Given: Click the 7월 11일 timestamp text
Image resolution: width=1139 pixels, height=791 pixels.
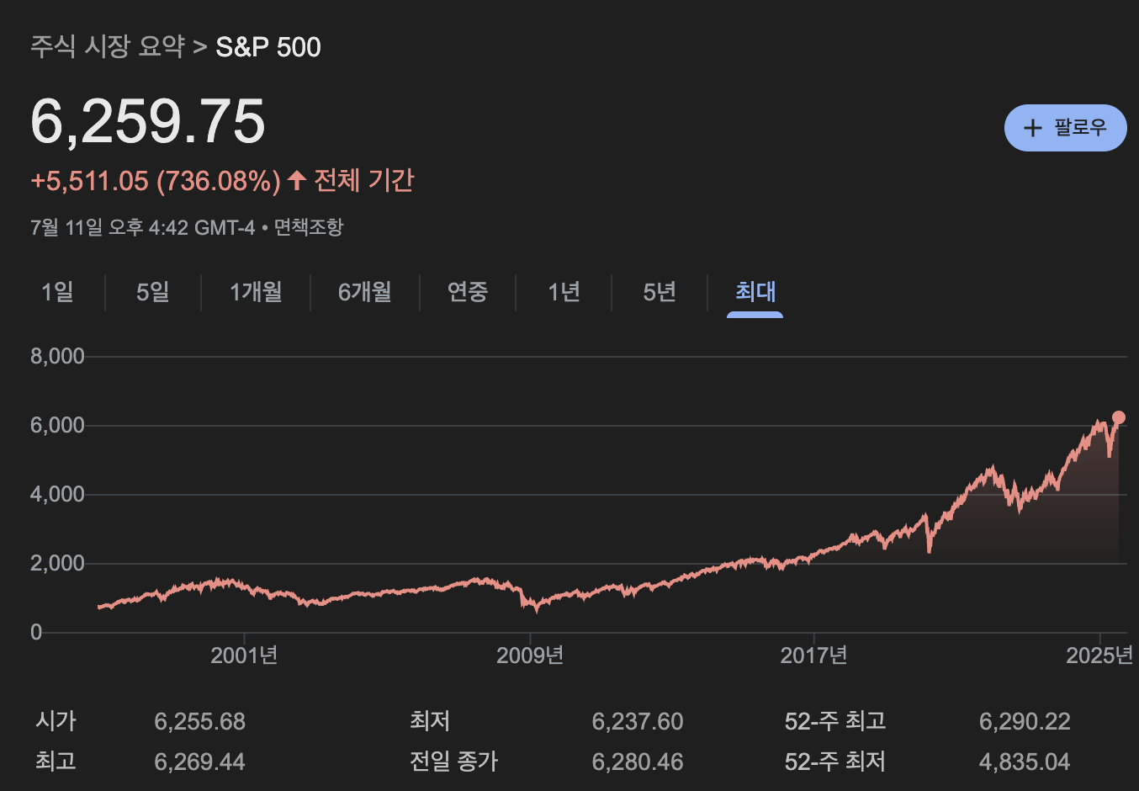Looking at the screenshot, I should tap(142, 227).
